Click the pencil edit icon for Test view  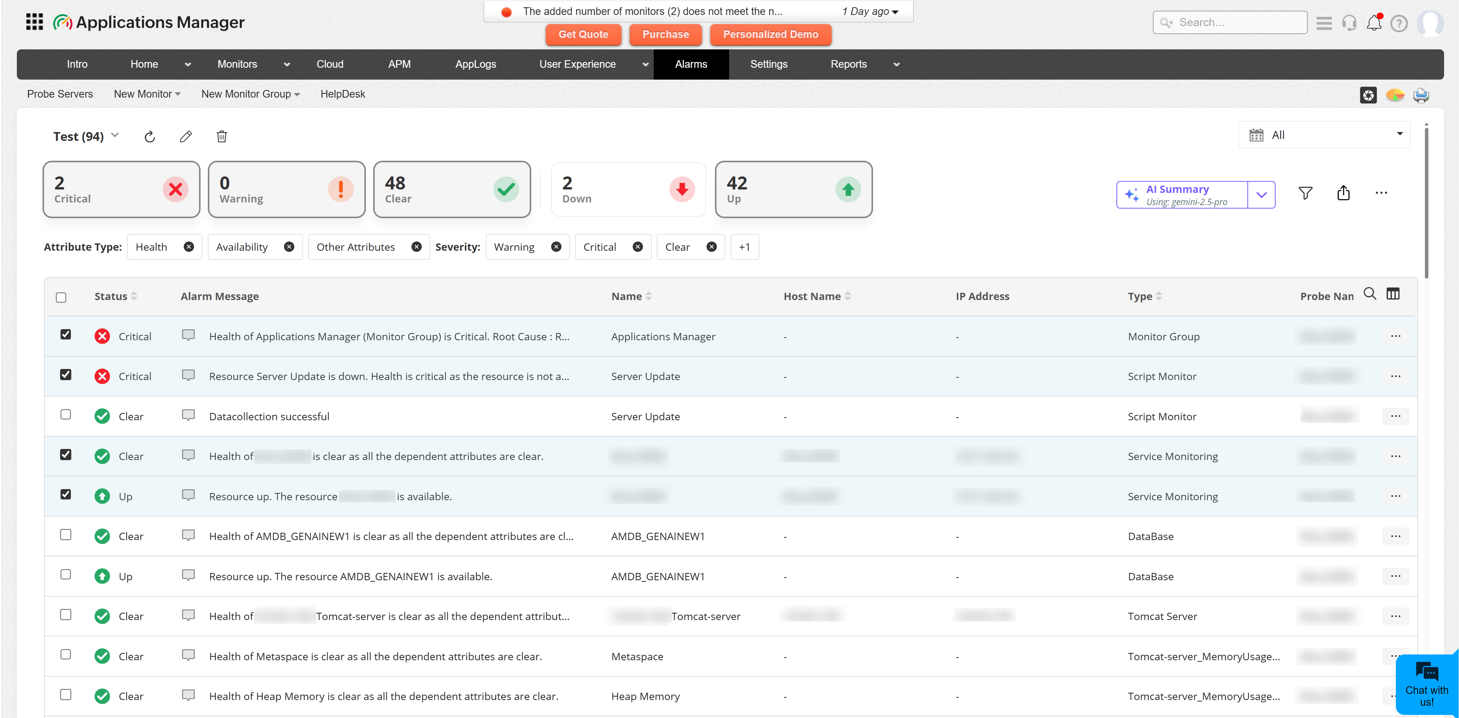coord(186,137)
